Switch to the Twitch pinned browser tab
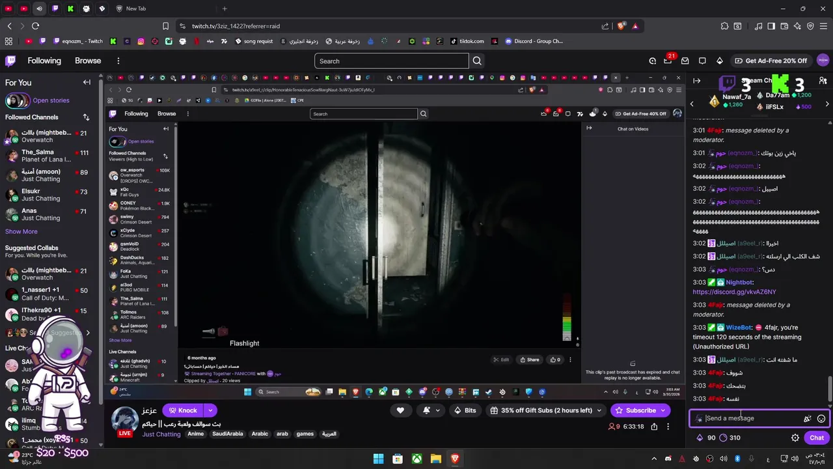833x469 pixels. [55, 8]
